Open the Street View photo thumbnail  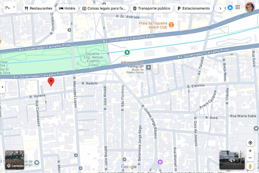(x=232, y=160)
